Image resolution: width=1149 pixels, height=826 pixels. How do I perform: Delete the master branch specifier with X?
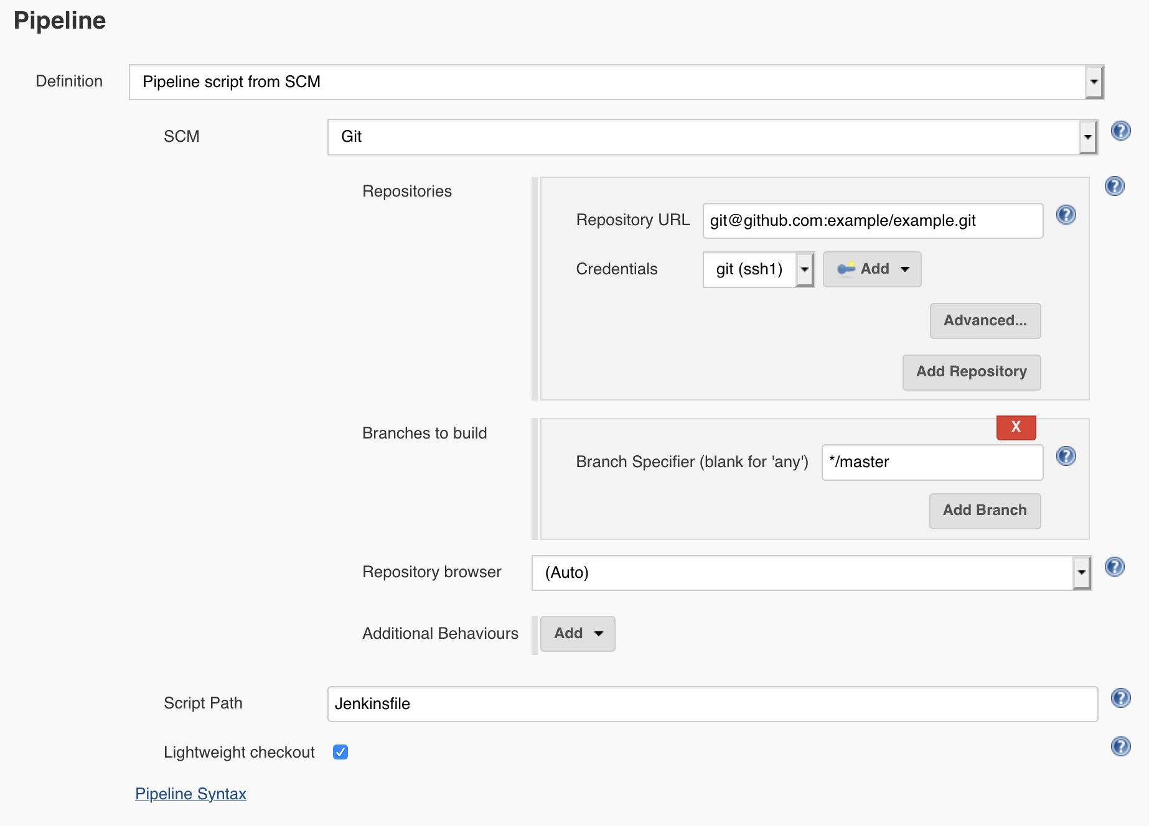click(x=1016, y=427)
